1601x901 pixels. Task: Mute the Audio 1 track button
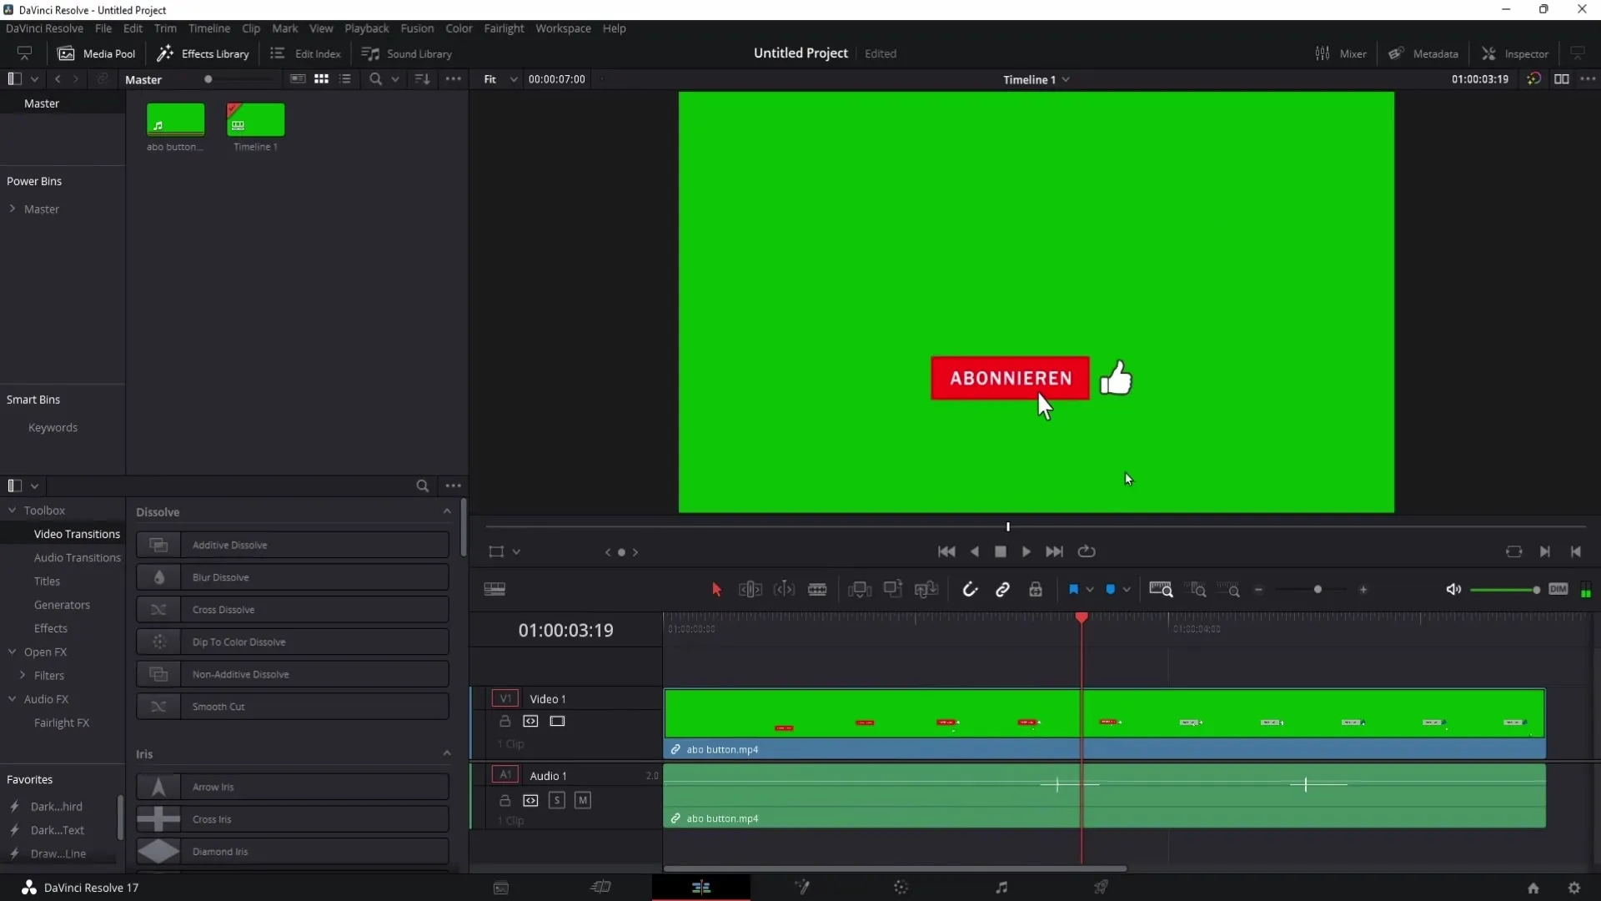[x=583, y=800]
